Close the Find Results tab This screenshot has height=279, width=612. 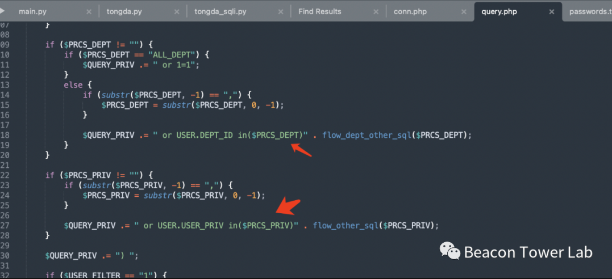(x=376, y=12)
